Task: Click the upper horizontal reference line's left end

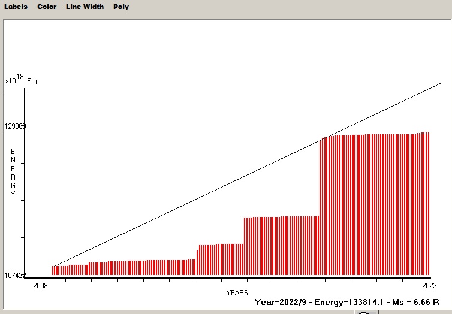Action: [x=6, y=92]
